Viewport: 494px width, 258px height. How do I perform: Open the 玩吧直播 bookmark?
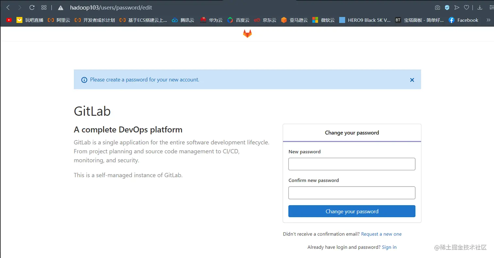click(30, 20)
